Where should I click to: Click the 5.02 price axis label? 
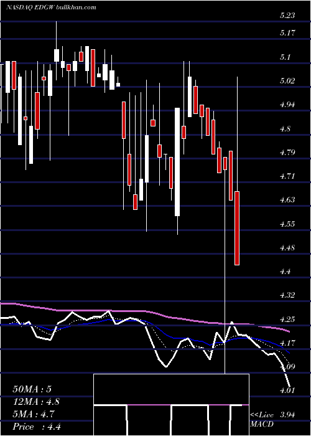coord(287,81)
